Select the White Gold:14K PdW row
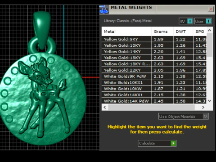This screenshot has height=162, width=216. click(x=154, y=101)
